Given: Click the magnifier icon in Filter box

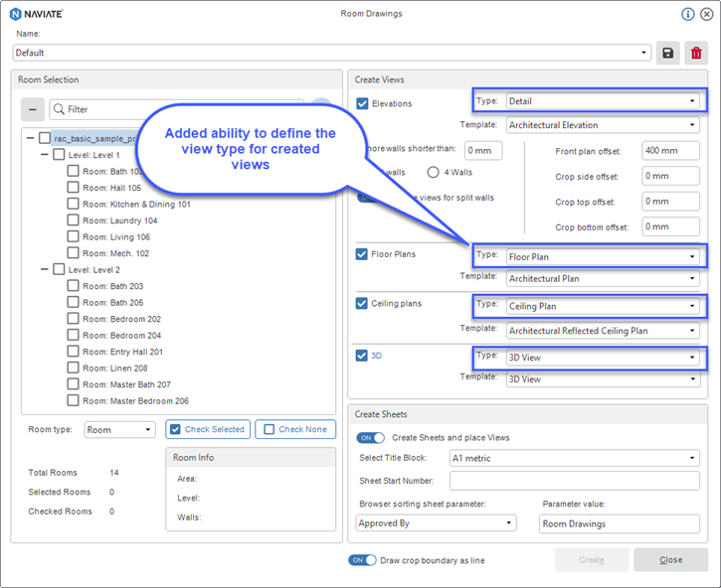Looking at the screenshot, I should pyautogui.click(x=59, y=109).
